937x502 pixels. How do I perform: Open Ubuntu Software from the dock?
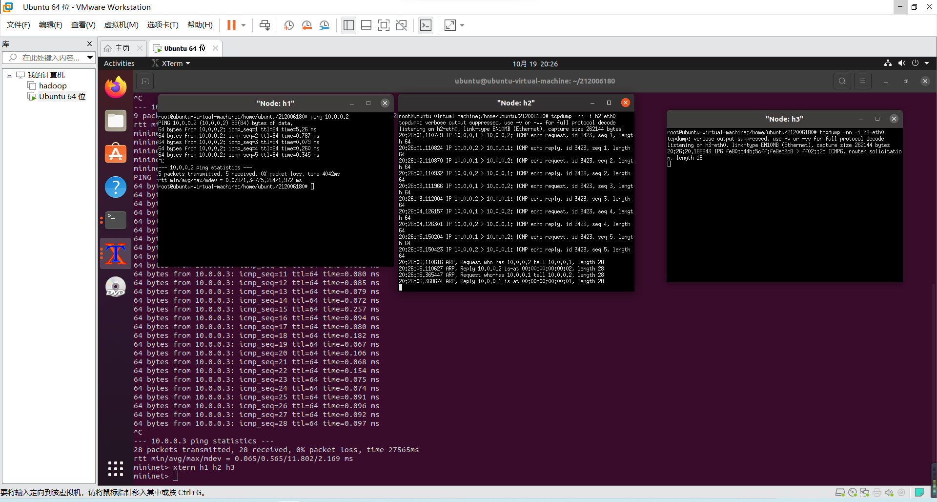[116, 154]
